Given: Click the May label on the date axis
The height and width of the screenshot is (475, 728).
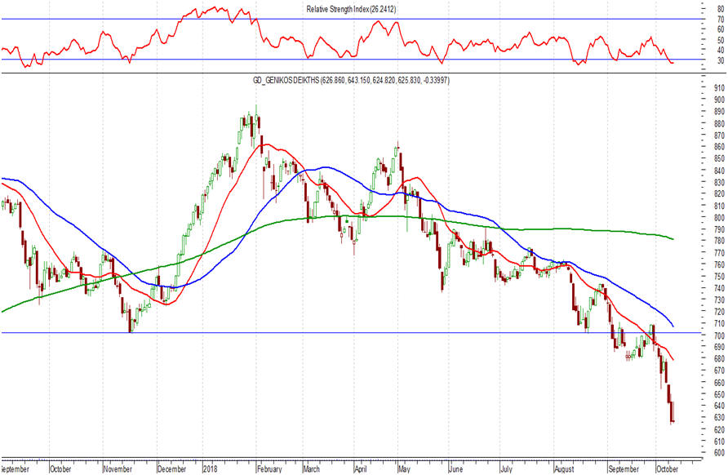Looking at the screenshot, I should (x=404, y=469).
